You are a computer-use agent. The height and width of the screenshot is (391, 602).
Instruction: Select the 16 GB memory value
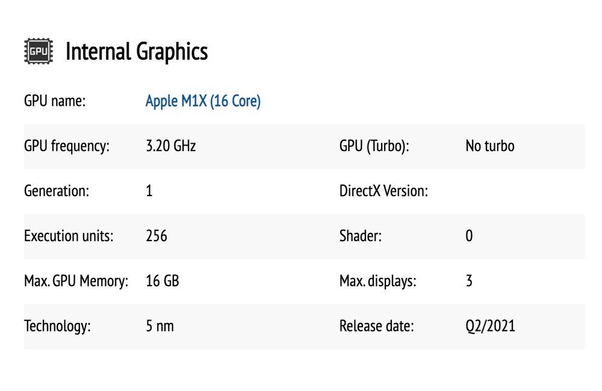[x=163, y=281]
